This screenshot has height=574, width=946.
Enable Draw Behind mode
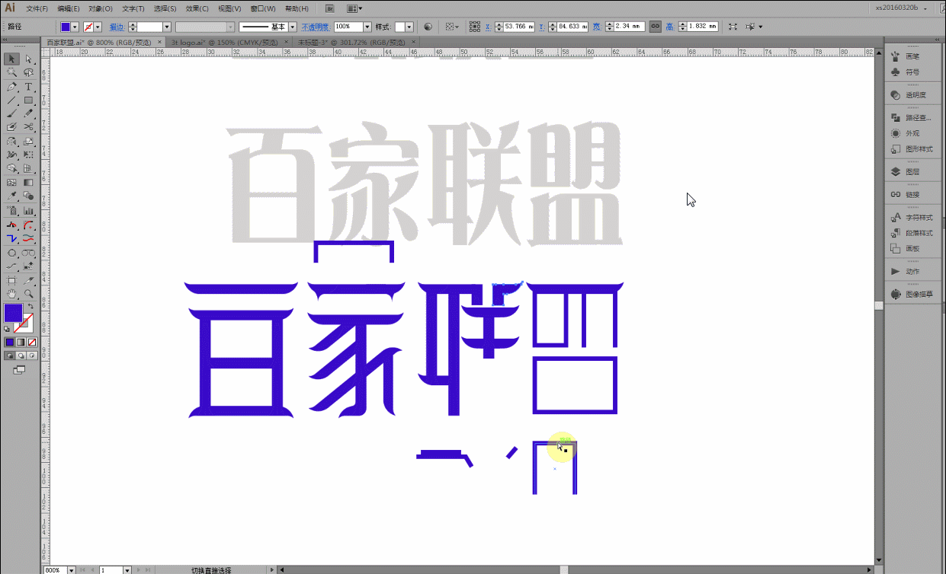(x=21, y=356)
